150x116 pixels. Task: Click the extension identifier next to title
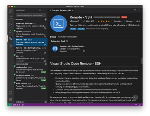107,17
